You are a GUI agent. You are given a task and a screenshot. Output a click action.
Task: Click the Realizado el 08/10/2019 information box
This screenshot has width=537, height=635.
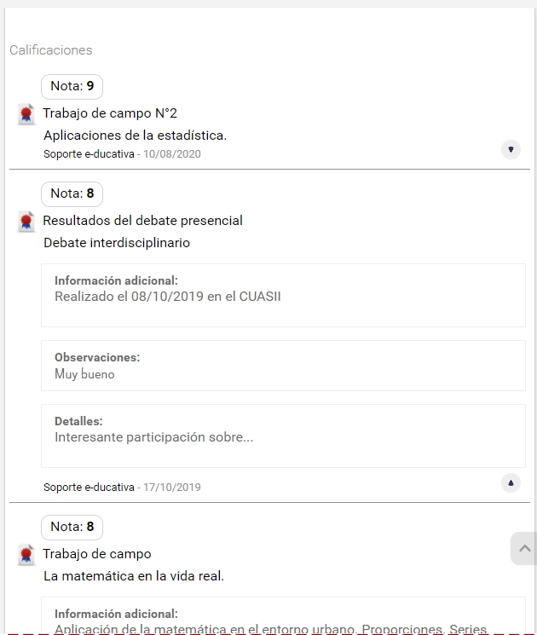(283, 295)
